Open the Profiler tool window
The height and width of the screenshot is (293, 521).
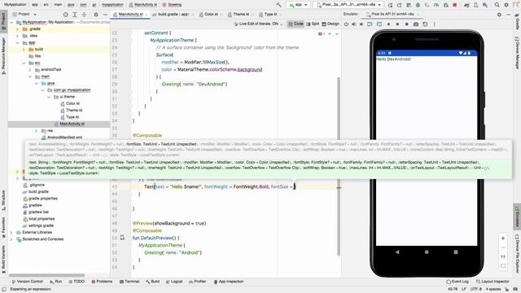(x=197, y=282)
